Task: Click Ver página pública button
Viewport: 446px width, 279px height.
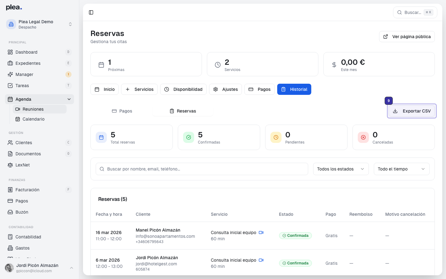Action: pos(407,37)
